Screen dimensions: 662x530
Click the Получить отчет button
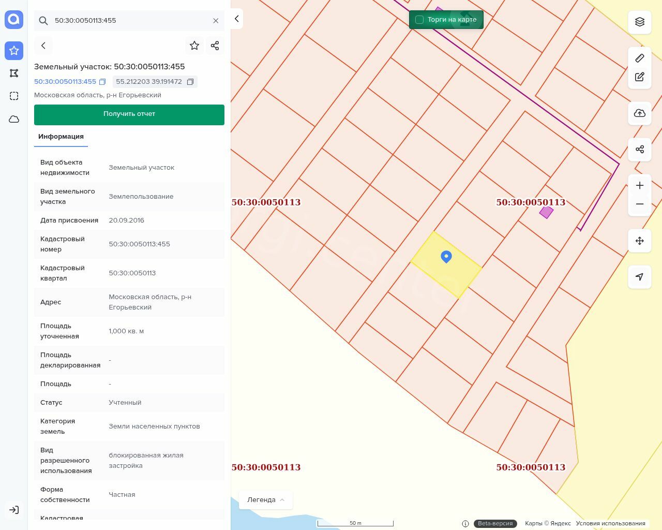(x=129, y=114)
